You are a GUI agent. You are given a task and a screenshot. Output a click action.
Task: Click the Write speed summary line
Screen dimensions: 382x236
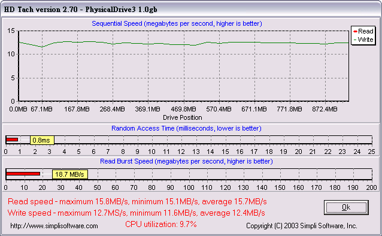(136, 213)
